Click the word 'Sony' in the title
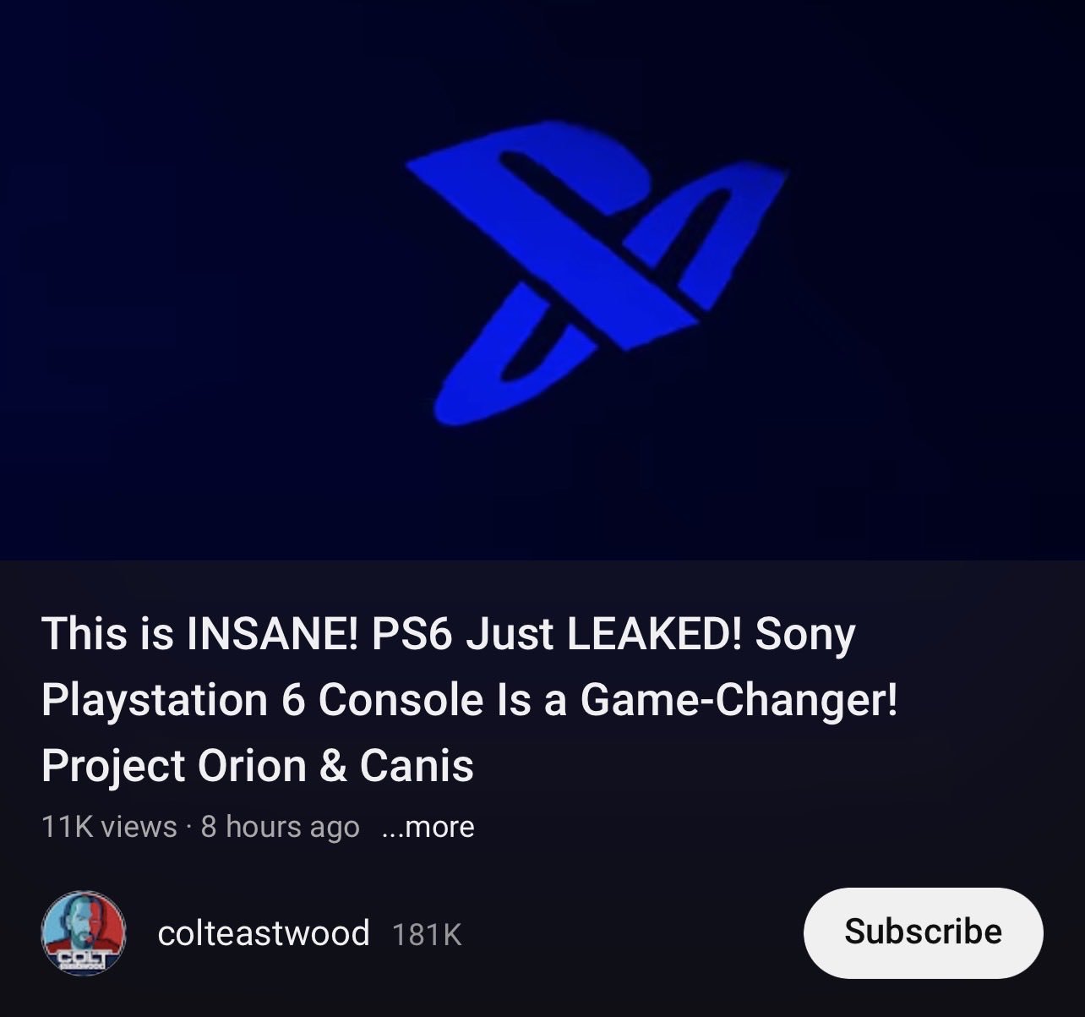 (x=805, y=635)
